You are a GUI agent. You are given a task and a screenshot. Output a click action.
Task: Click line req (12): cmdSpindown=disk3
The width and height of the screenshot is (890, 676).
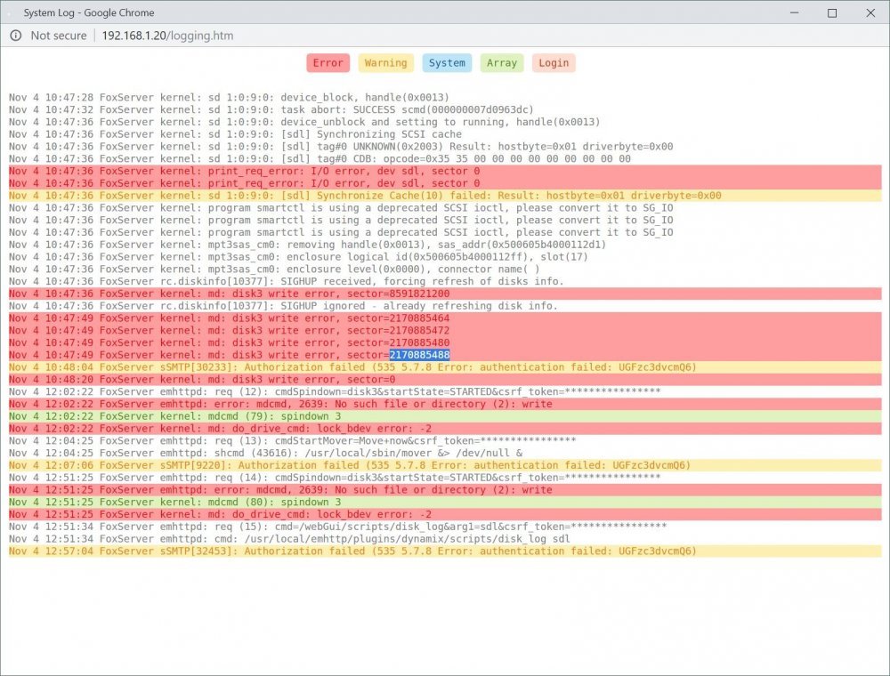pos(335,391)
